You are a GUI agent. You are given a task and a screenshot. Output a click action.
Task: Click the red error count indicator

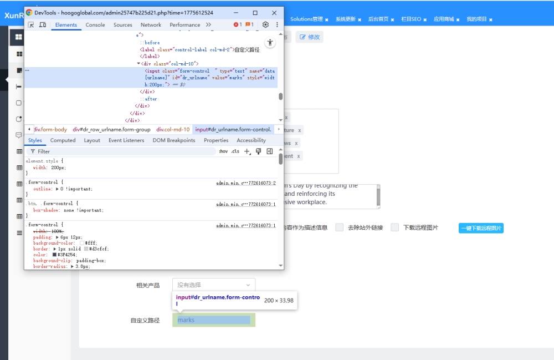pyautogui.click(x=238, y=25)
